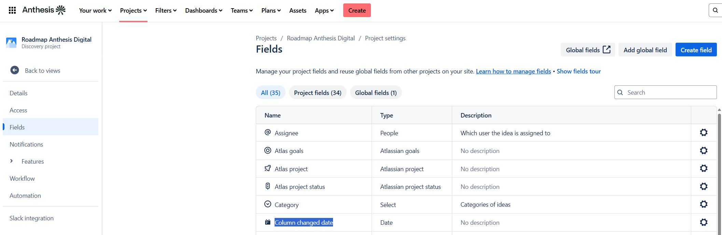Click the Show fields tour link

(x=579, y=71)
